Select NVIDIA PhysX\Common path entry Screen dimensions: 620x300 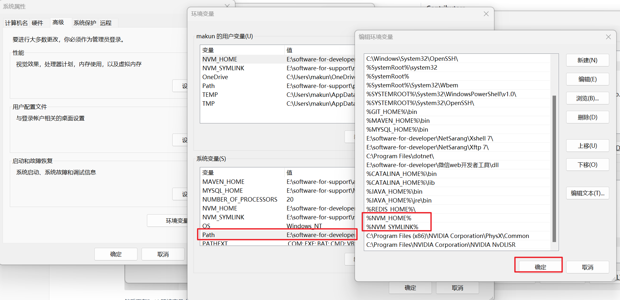[457, 236]
